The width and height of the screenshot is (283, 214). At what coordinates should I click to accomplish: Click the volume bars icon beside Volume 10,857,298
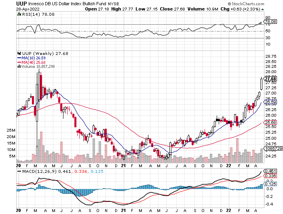tap(19, 67)
